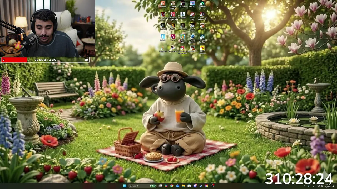Viewport: 337px width, 189px height.
Task: Select the Stumble Guys desktop icon
Action: [182, 38]
